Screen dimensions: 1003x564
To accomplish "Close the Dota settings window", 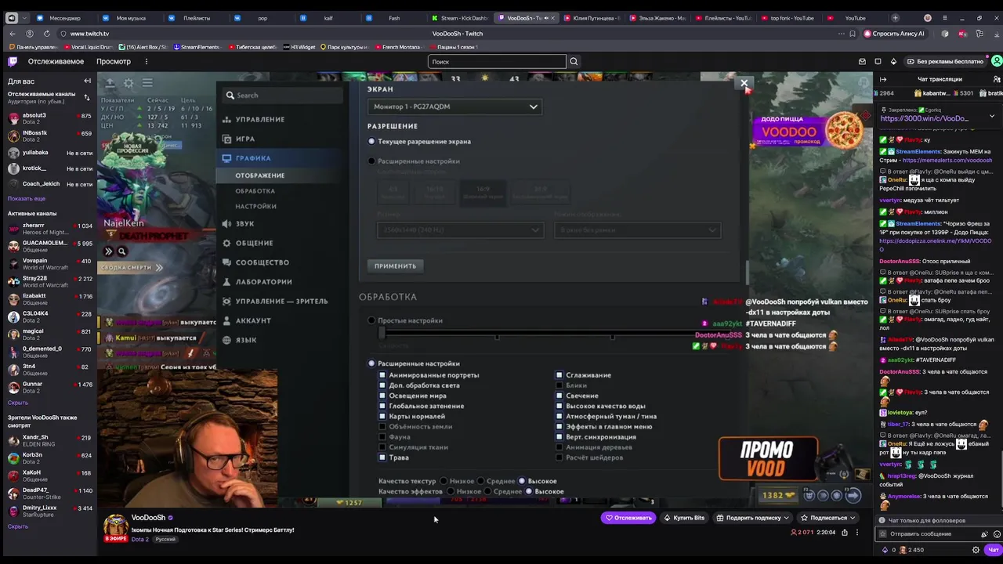I will point(744,82).
